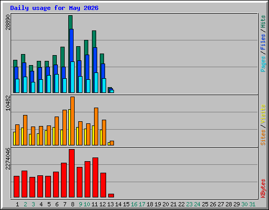This screenshot has width=269, height=210.
Task: Select the orange visits bar for day 2
Action: coord(25,130)
